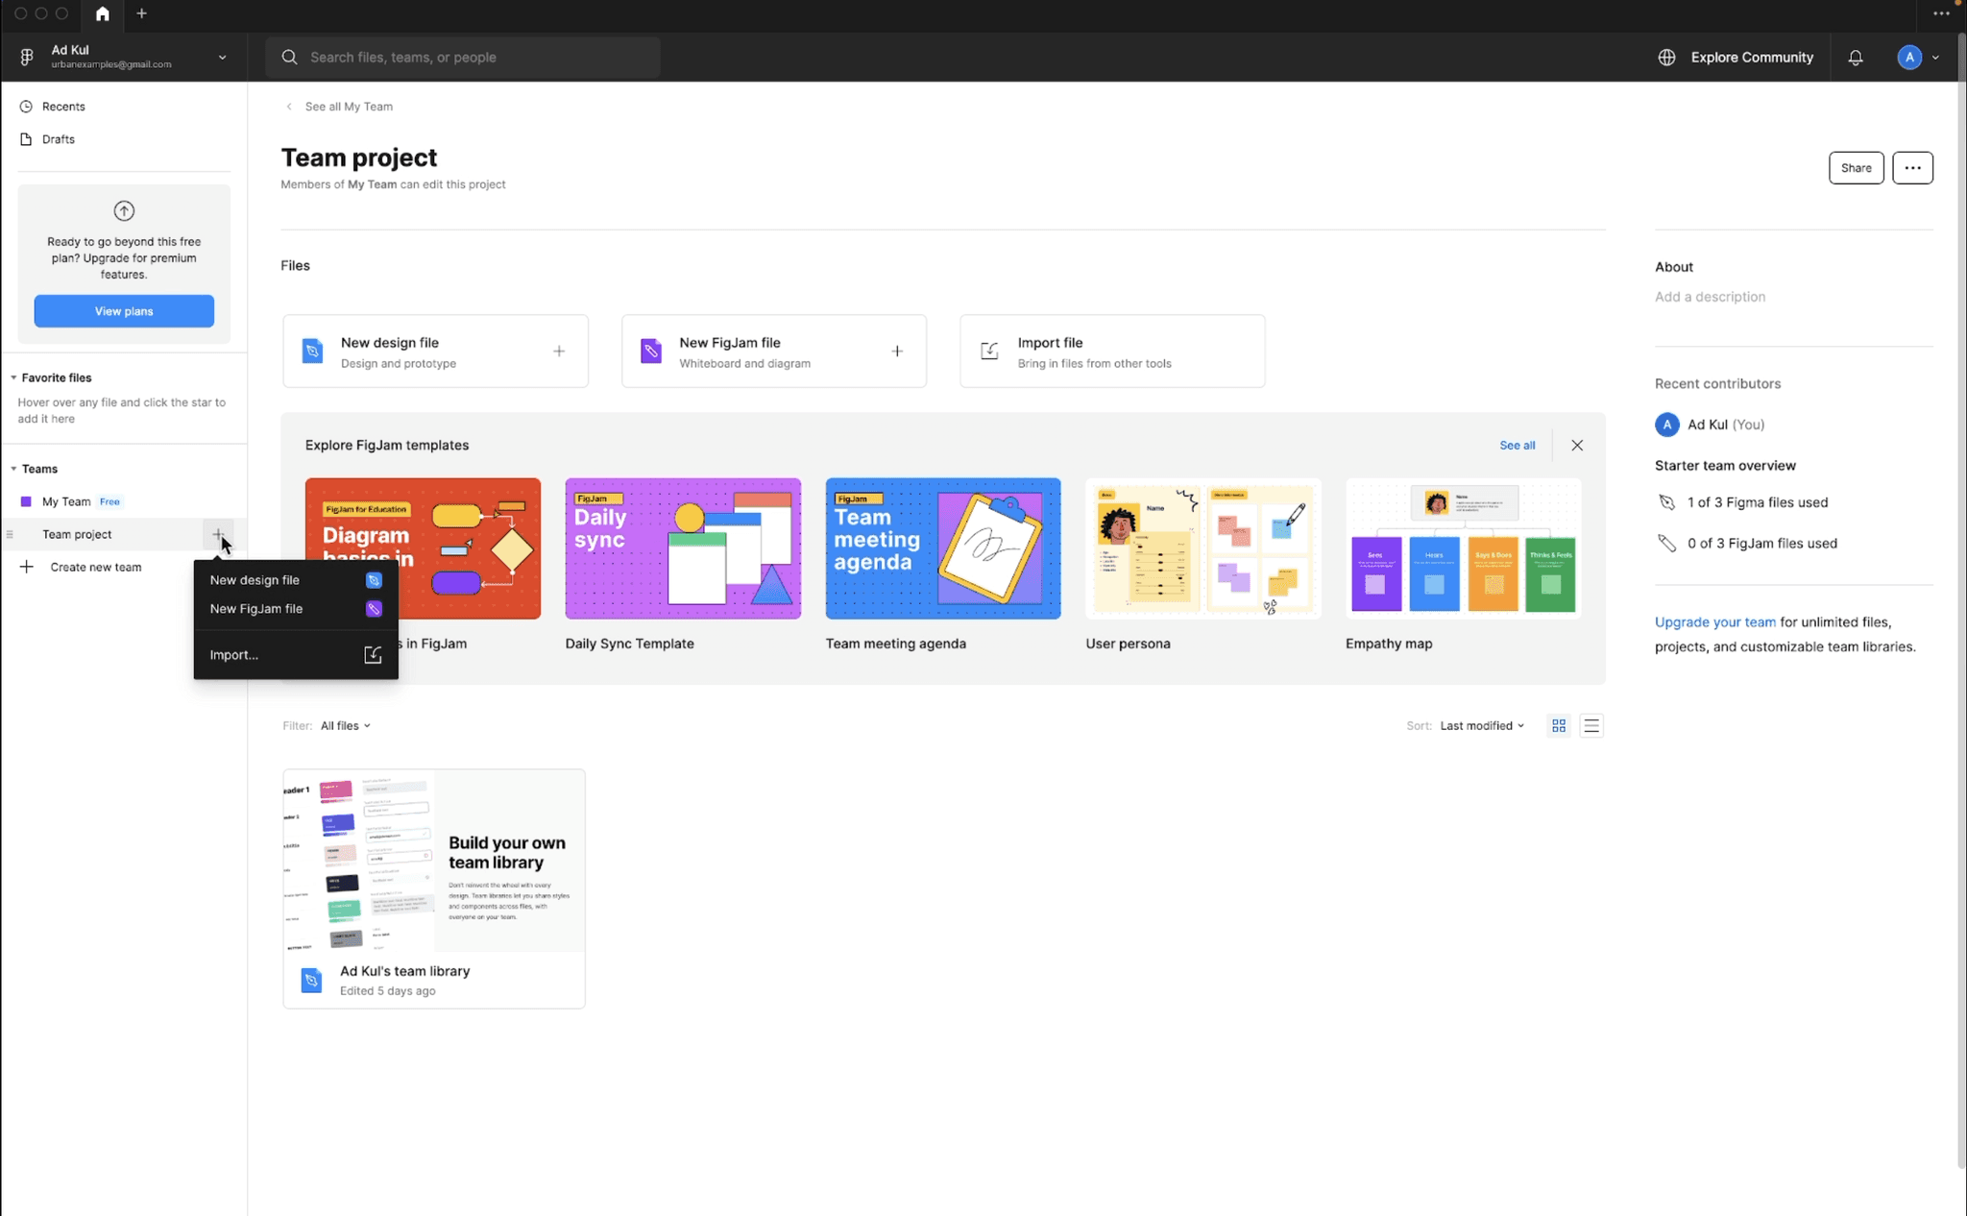Screen dimensions: 1967x1216
Task: Click the Share button
Action: pos(1855,167)
